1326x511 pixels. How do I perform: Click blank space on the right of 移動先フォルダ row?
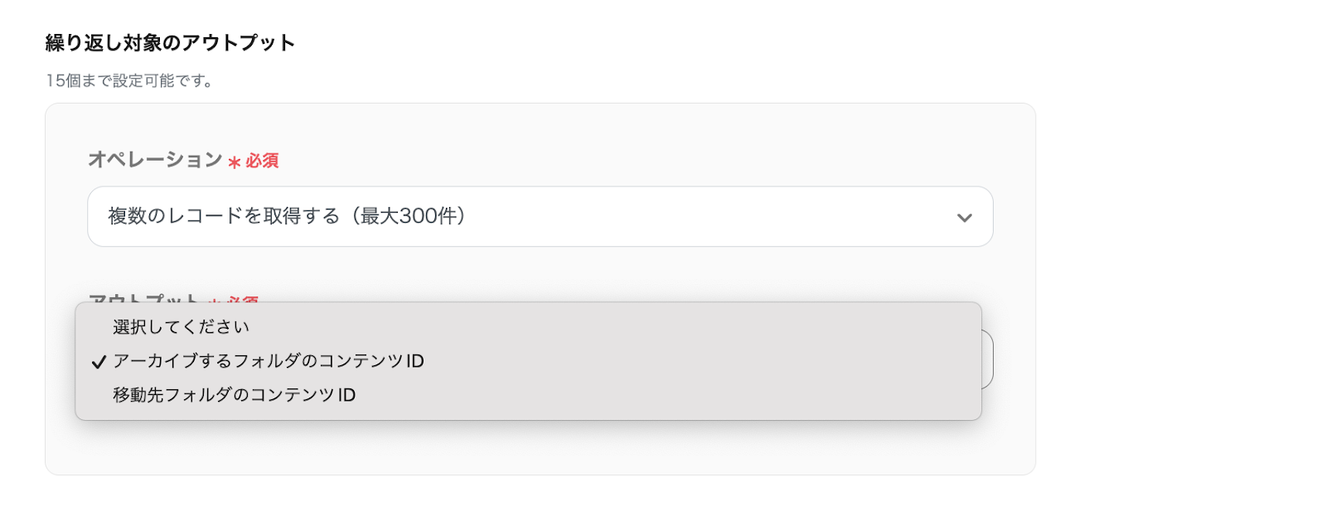pyautogui.click(x=663, y=395)
